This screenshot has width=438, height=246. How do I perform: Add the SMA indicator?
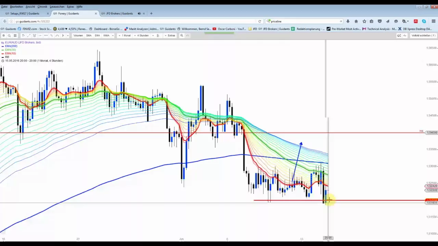[89, 36]
